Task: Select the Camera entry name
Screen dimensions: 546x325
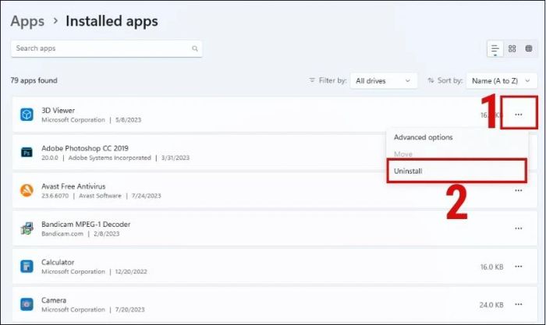Action: [x=54, y=300]
